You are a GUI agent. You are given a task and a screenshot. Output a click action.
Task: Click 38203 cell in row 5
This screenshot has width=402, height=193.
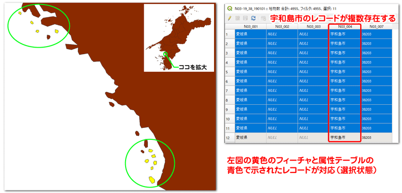click(x=376, y=72)
